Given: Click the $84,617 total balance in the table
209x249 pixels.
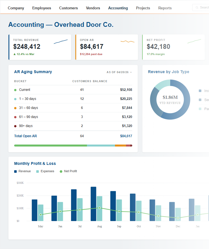Looking at the screenshot, I should point(126,136).
